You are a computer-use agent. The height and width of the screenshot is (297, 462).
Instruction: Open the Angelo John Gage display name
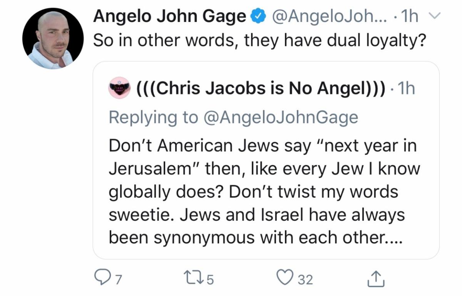(x=170, y=16)
